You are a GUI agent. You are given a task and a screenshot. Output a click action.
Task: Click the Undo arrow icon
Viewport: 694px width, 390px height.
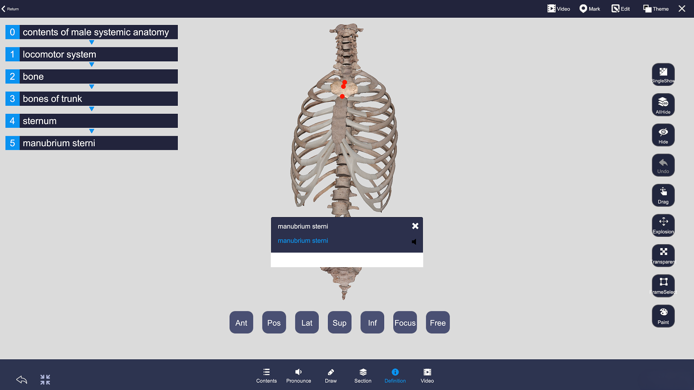pyautogui.click(x=663, y=165)
